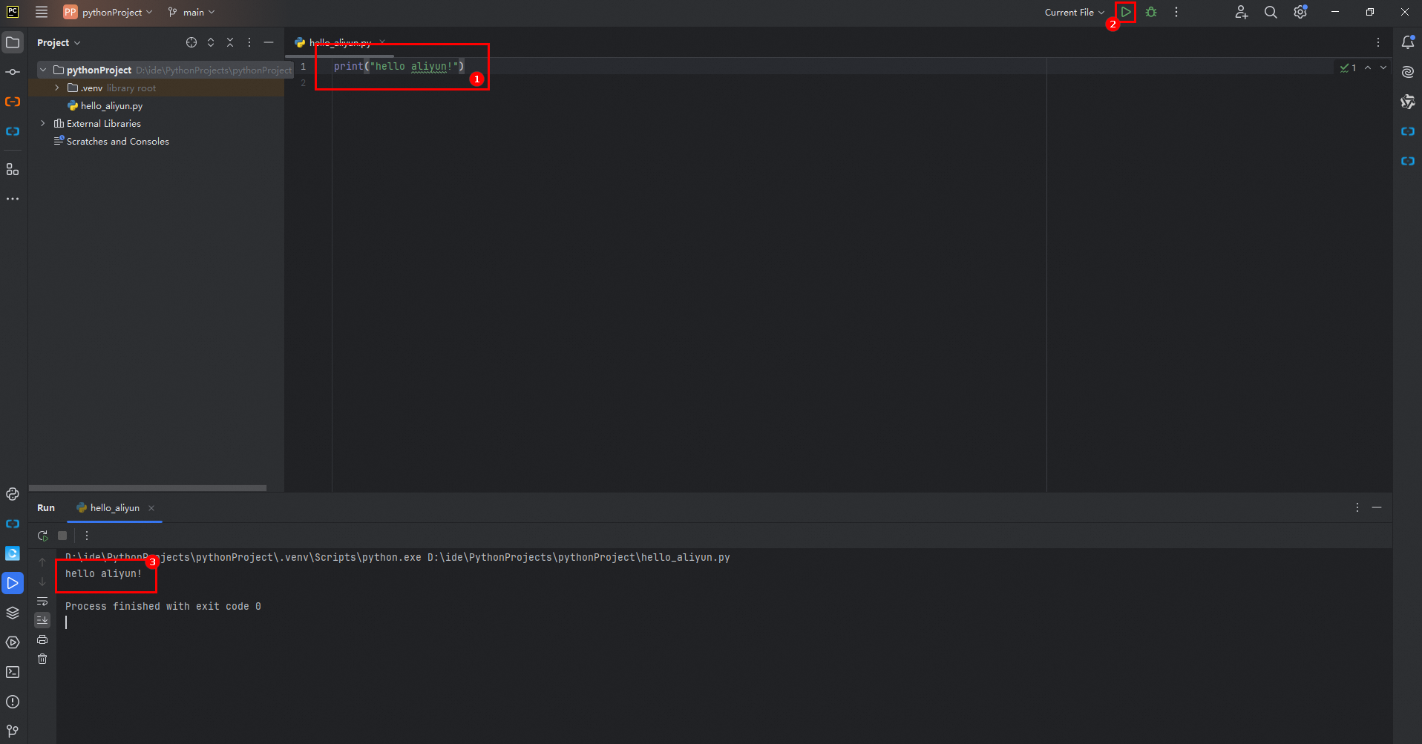Screen dimensions: 1422x744
Task: Open the Project view dropdown
Action: [x=59, y=42]
